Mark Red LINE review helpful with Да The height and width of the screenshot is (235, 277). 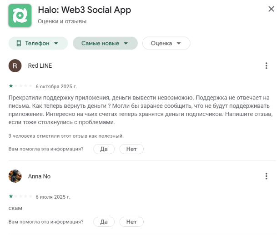pyautogui.click(x=104, y=149)
